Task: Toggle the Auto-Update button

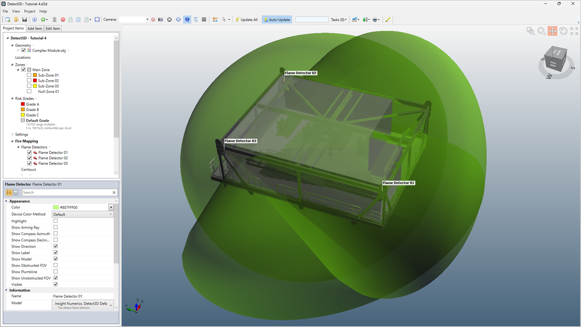Action: [x=277, y=19]
